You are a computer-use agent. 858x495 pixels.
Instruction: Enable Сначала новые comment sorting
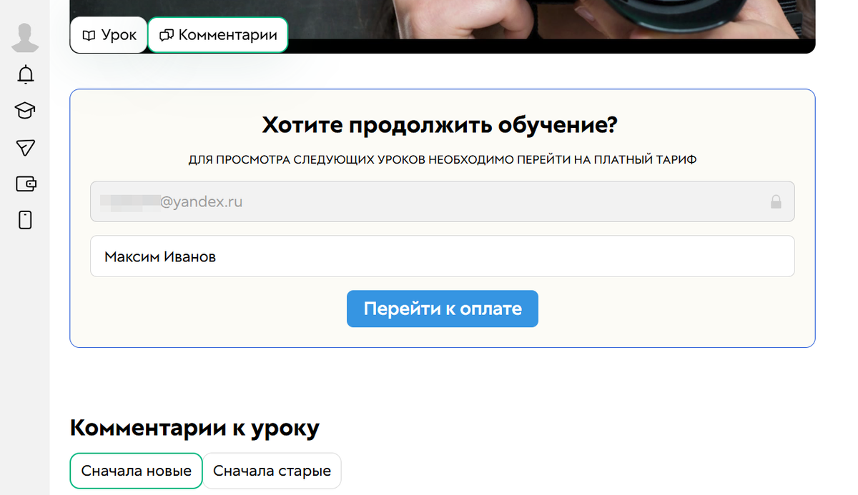135,471
